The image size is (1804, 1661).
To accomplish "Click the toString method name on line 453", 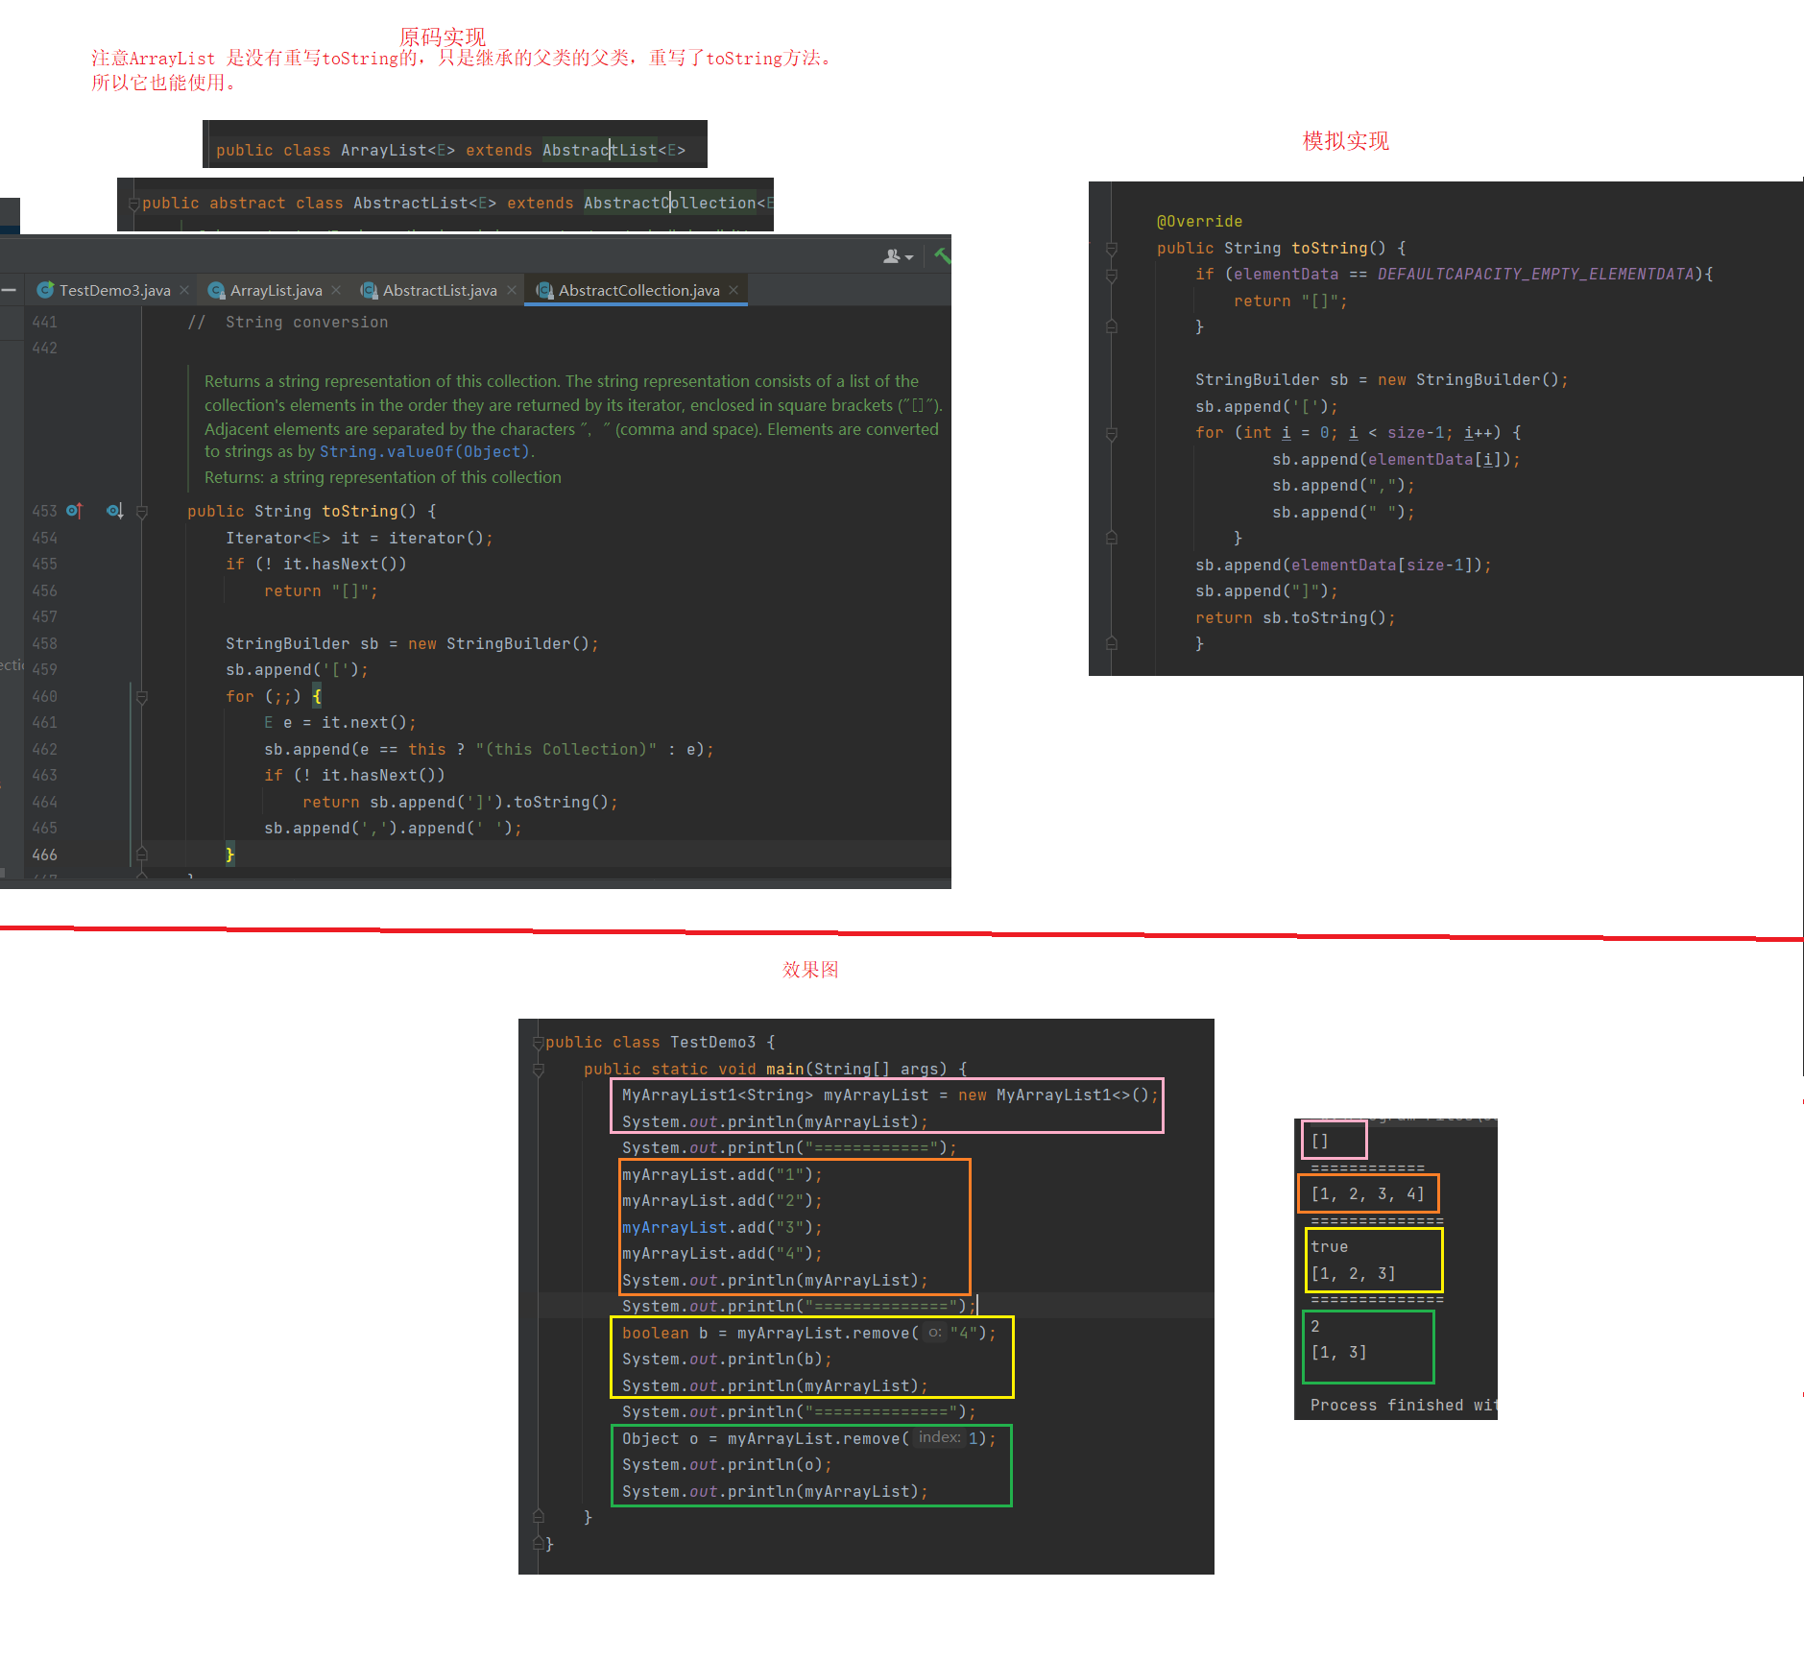I will coord(359,511).
